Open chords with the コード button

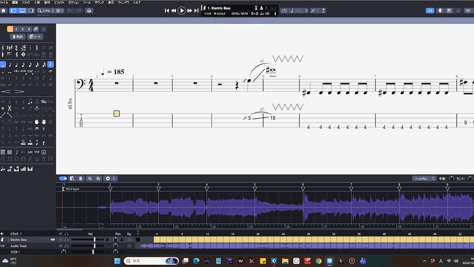point(35,37)
